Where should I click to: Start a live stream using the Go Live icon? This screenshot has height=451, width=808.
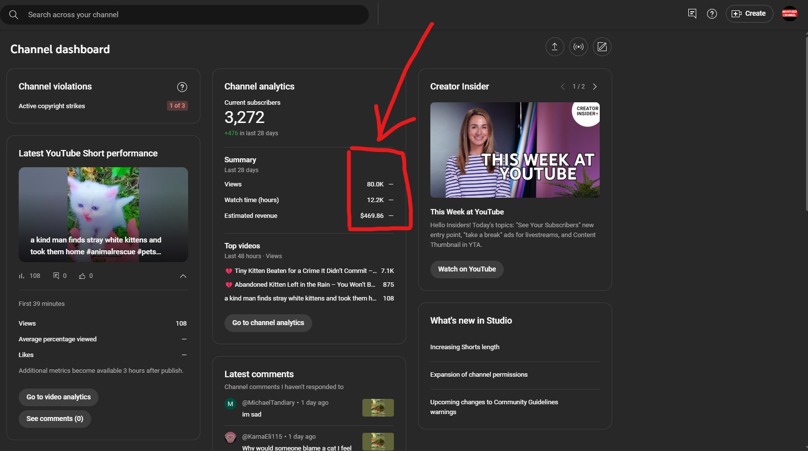[578, 47]
